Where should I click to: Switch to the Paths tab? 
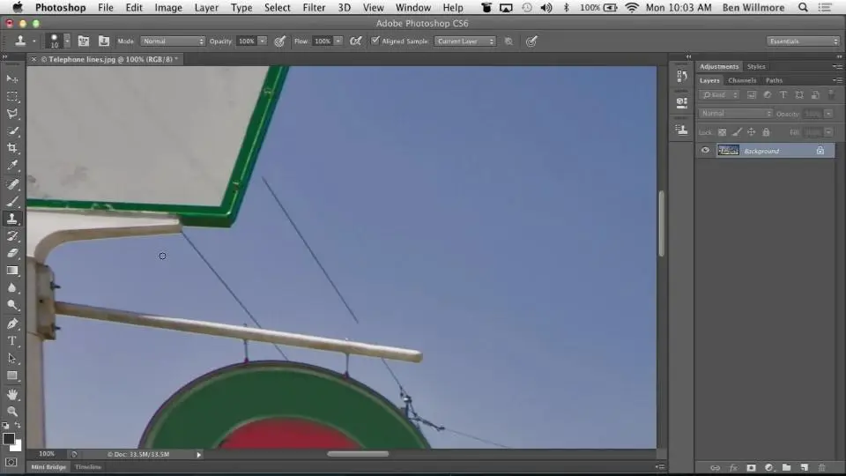[774, 80]
